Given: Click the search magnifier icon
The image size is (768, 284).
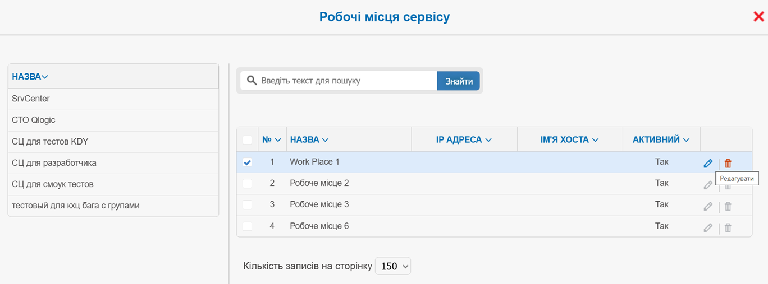Looking at the screenshot, I should (252, 81).
